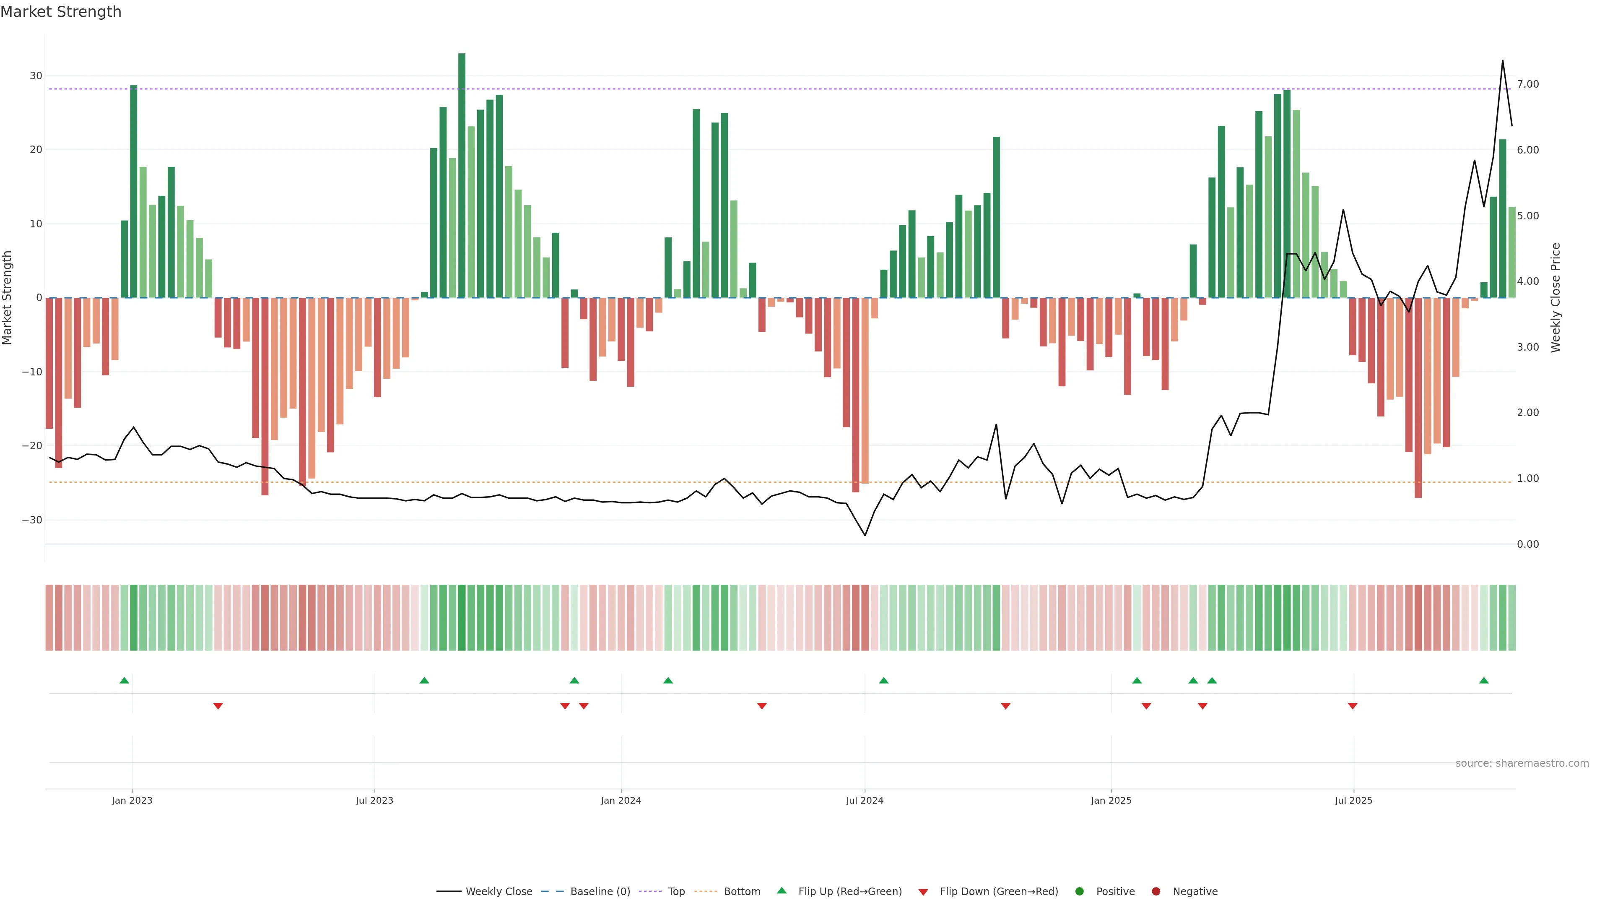Click the flip-down marker just after Jul 2025
The width and height of the screenshot is (1610, 906).
(1353, 706)
